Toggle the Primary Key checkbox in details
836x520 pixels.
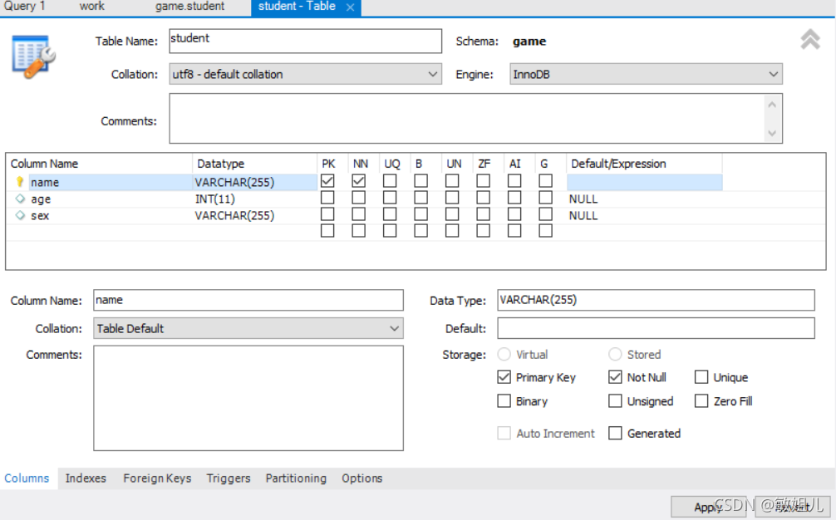pos(504,377)
